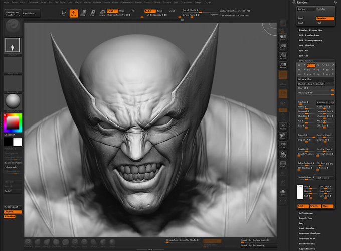
Task: Click the white filter Color swatch
Action: (x=300, y=192)
